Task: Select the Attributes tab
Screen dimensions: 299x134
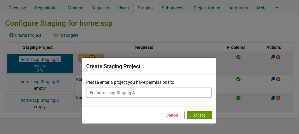Action: (239, 8)
